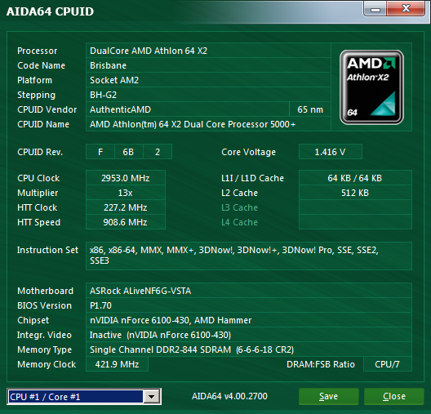The image size is (431, 414).
Task: Click the 'DRAM:FSB Ratio' label
Action: click(x=321, y=364)
